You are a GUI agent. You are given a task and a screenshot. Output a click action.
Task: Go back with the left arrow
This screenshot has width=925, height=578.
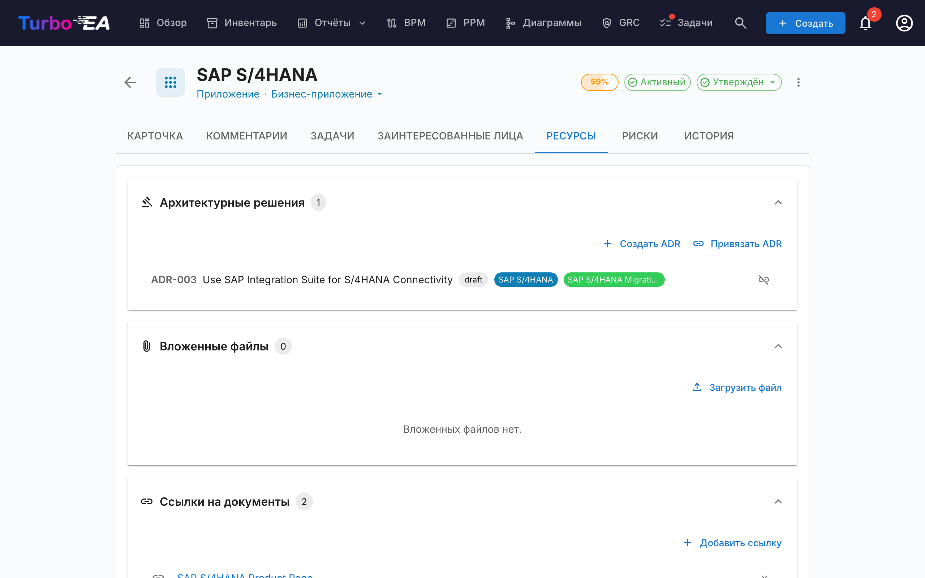tap(130, 82)
